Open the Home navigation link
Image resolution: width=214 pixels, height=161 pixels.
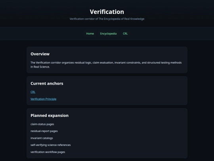point(90,33)
